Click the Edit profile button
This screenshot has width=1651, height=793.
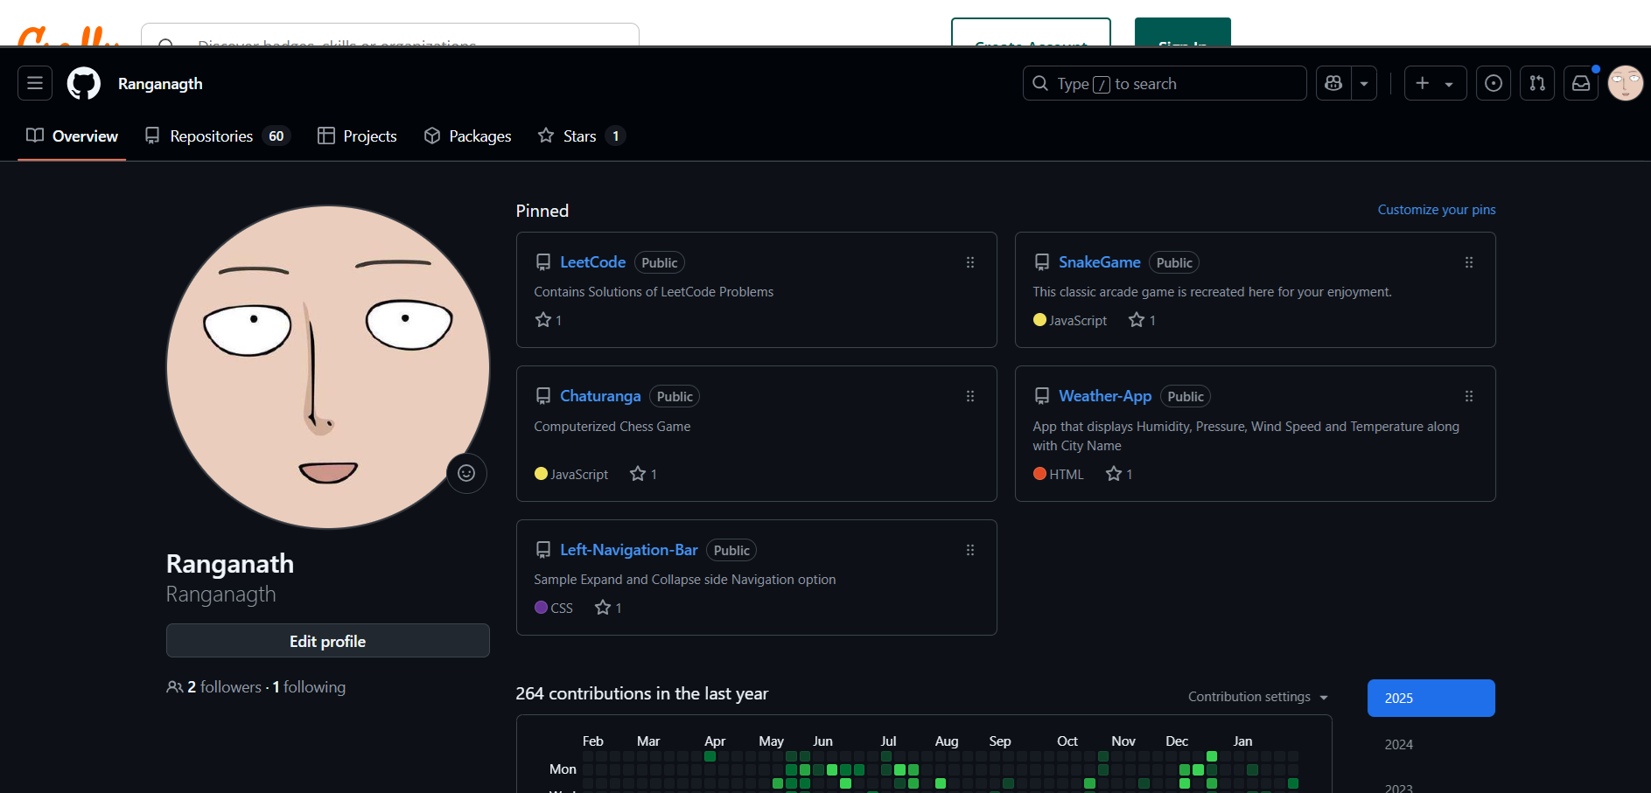coord(328,641)
